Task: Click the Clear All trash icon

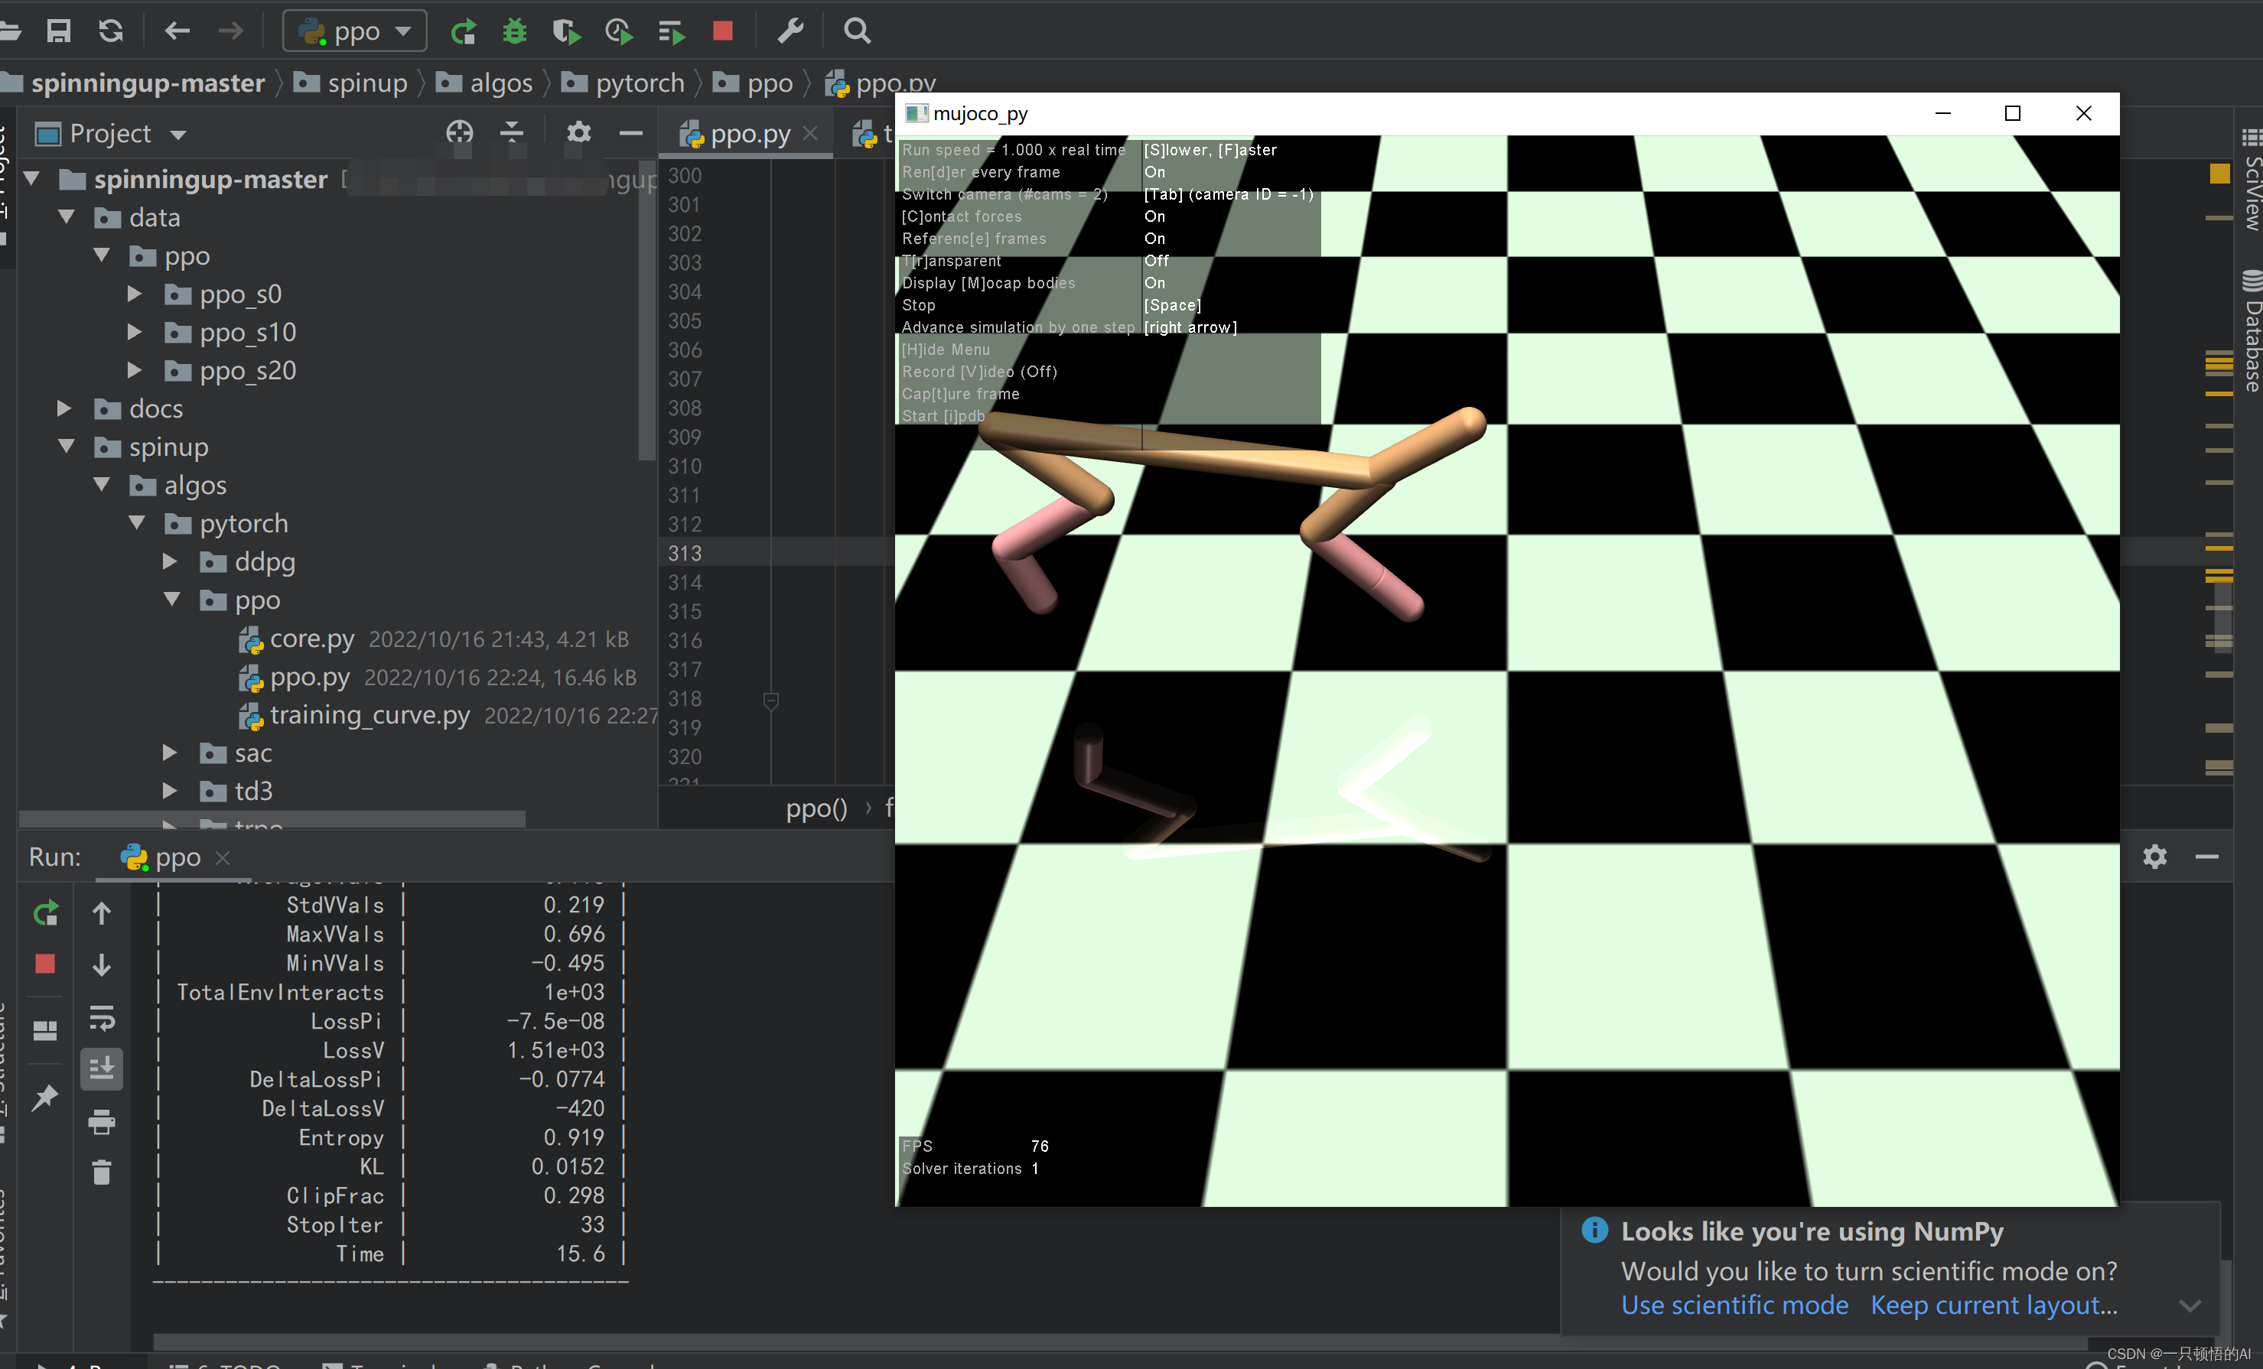Action: pos(102,1172)
